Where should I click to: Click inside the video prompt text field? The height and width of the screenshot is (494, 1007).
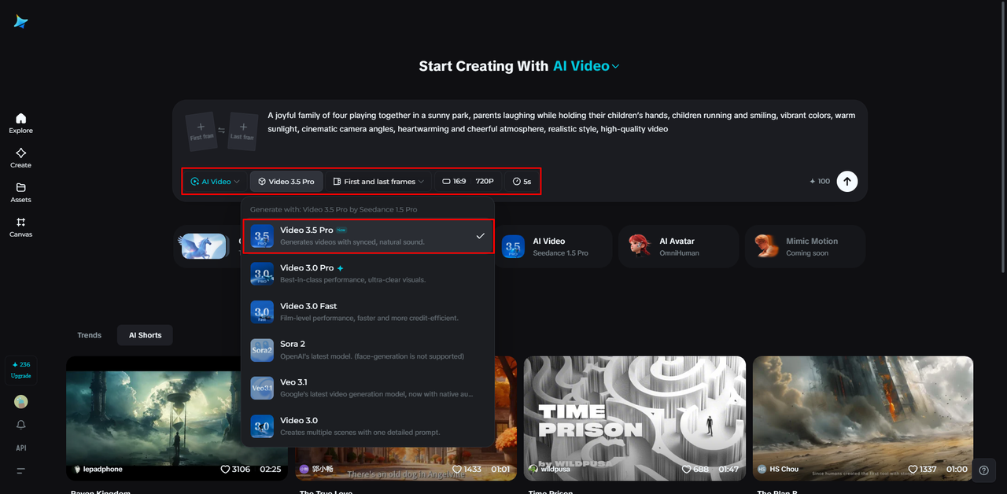(x=562, y=122)
